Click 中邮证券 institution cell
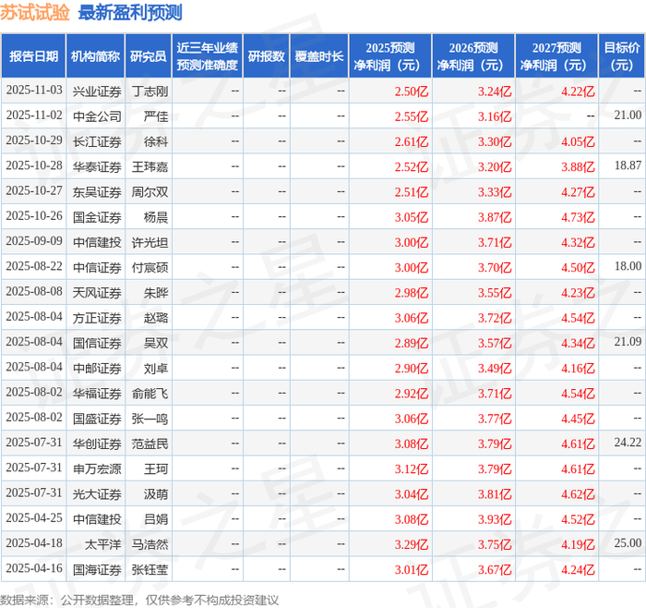646x608 pixels. coord(97,368)
